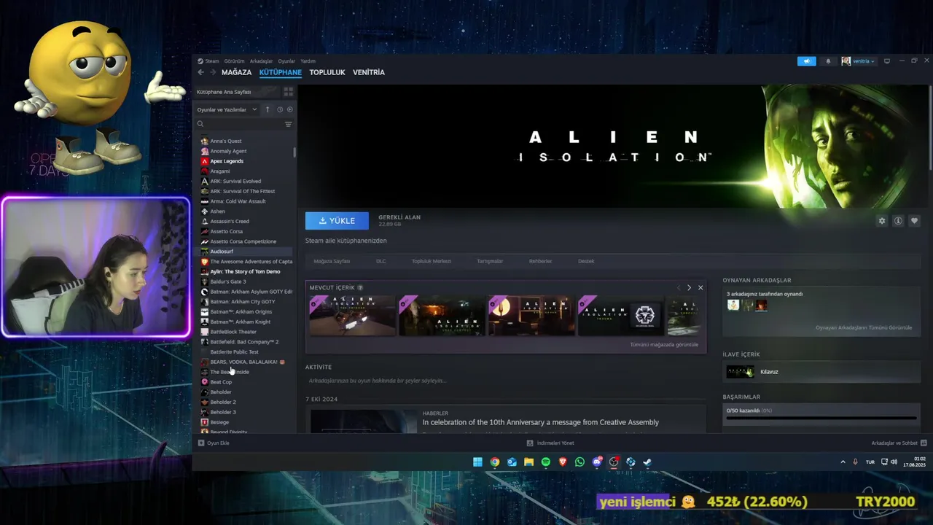Click the achievements progress bar
Screen dimensions: 933x525
pos(821,418)
